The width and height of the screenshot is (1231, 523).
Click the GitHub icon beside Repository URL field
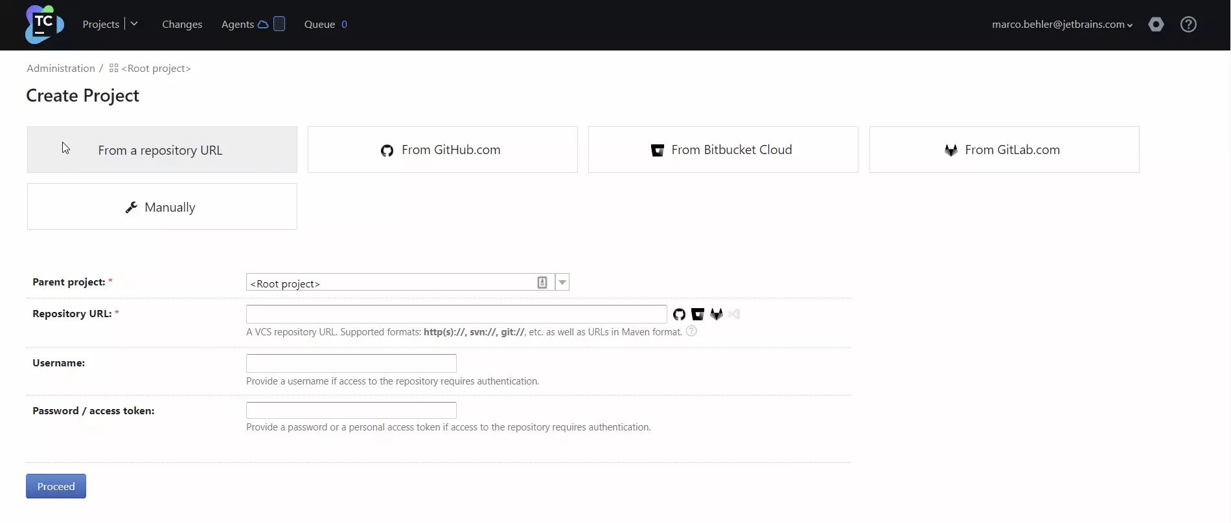679,315
